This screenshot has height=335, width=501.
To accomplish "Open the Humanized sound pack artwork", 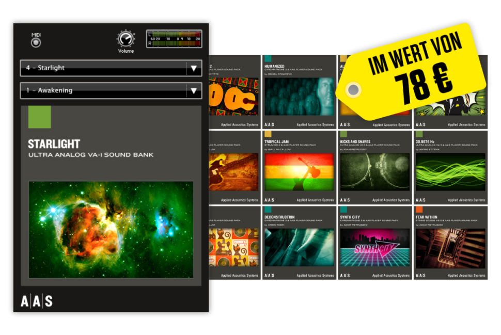I will [x=299, y=97].
